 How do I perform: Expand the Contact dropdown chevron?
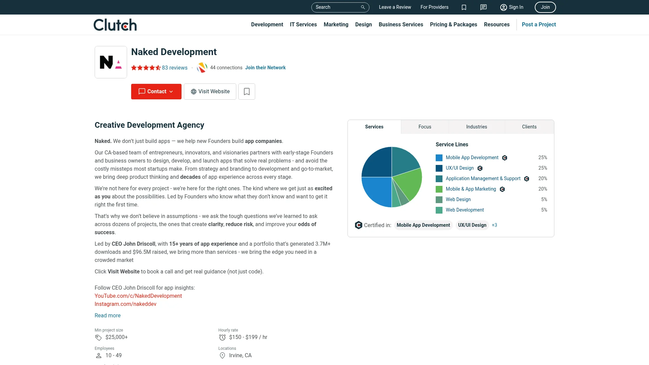coord(171,92)
